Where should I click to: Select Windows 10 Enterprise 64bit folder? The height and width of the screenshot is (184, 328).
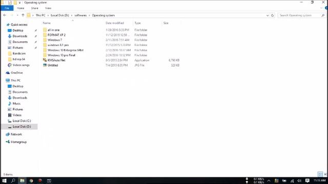coord(66,50)
